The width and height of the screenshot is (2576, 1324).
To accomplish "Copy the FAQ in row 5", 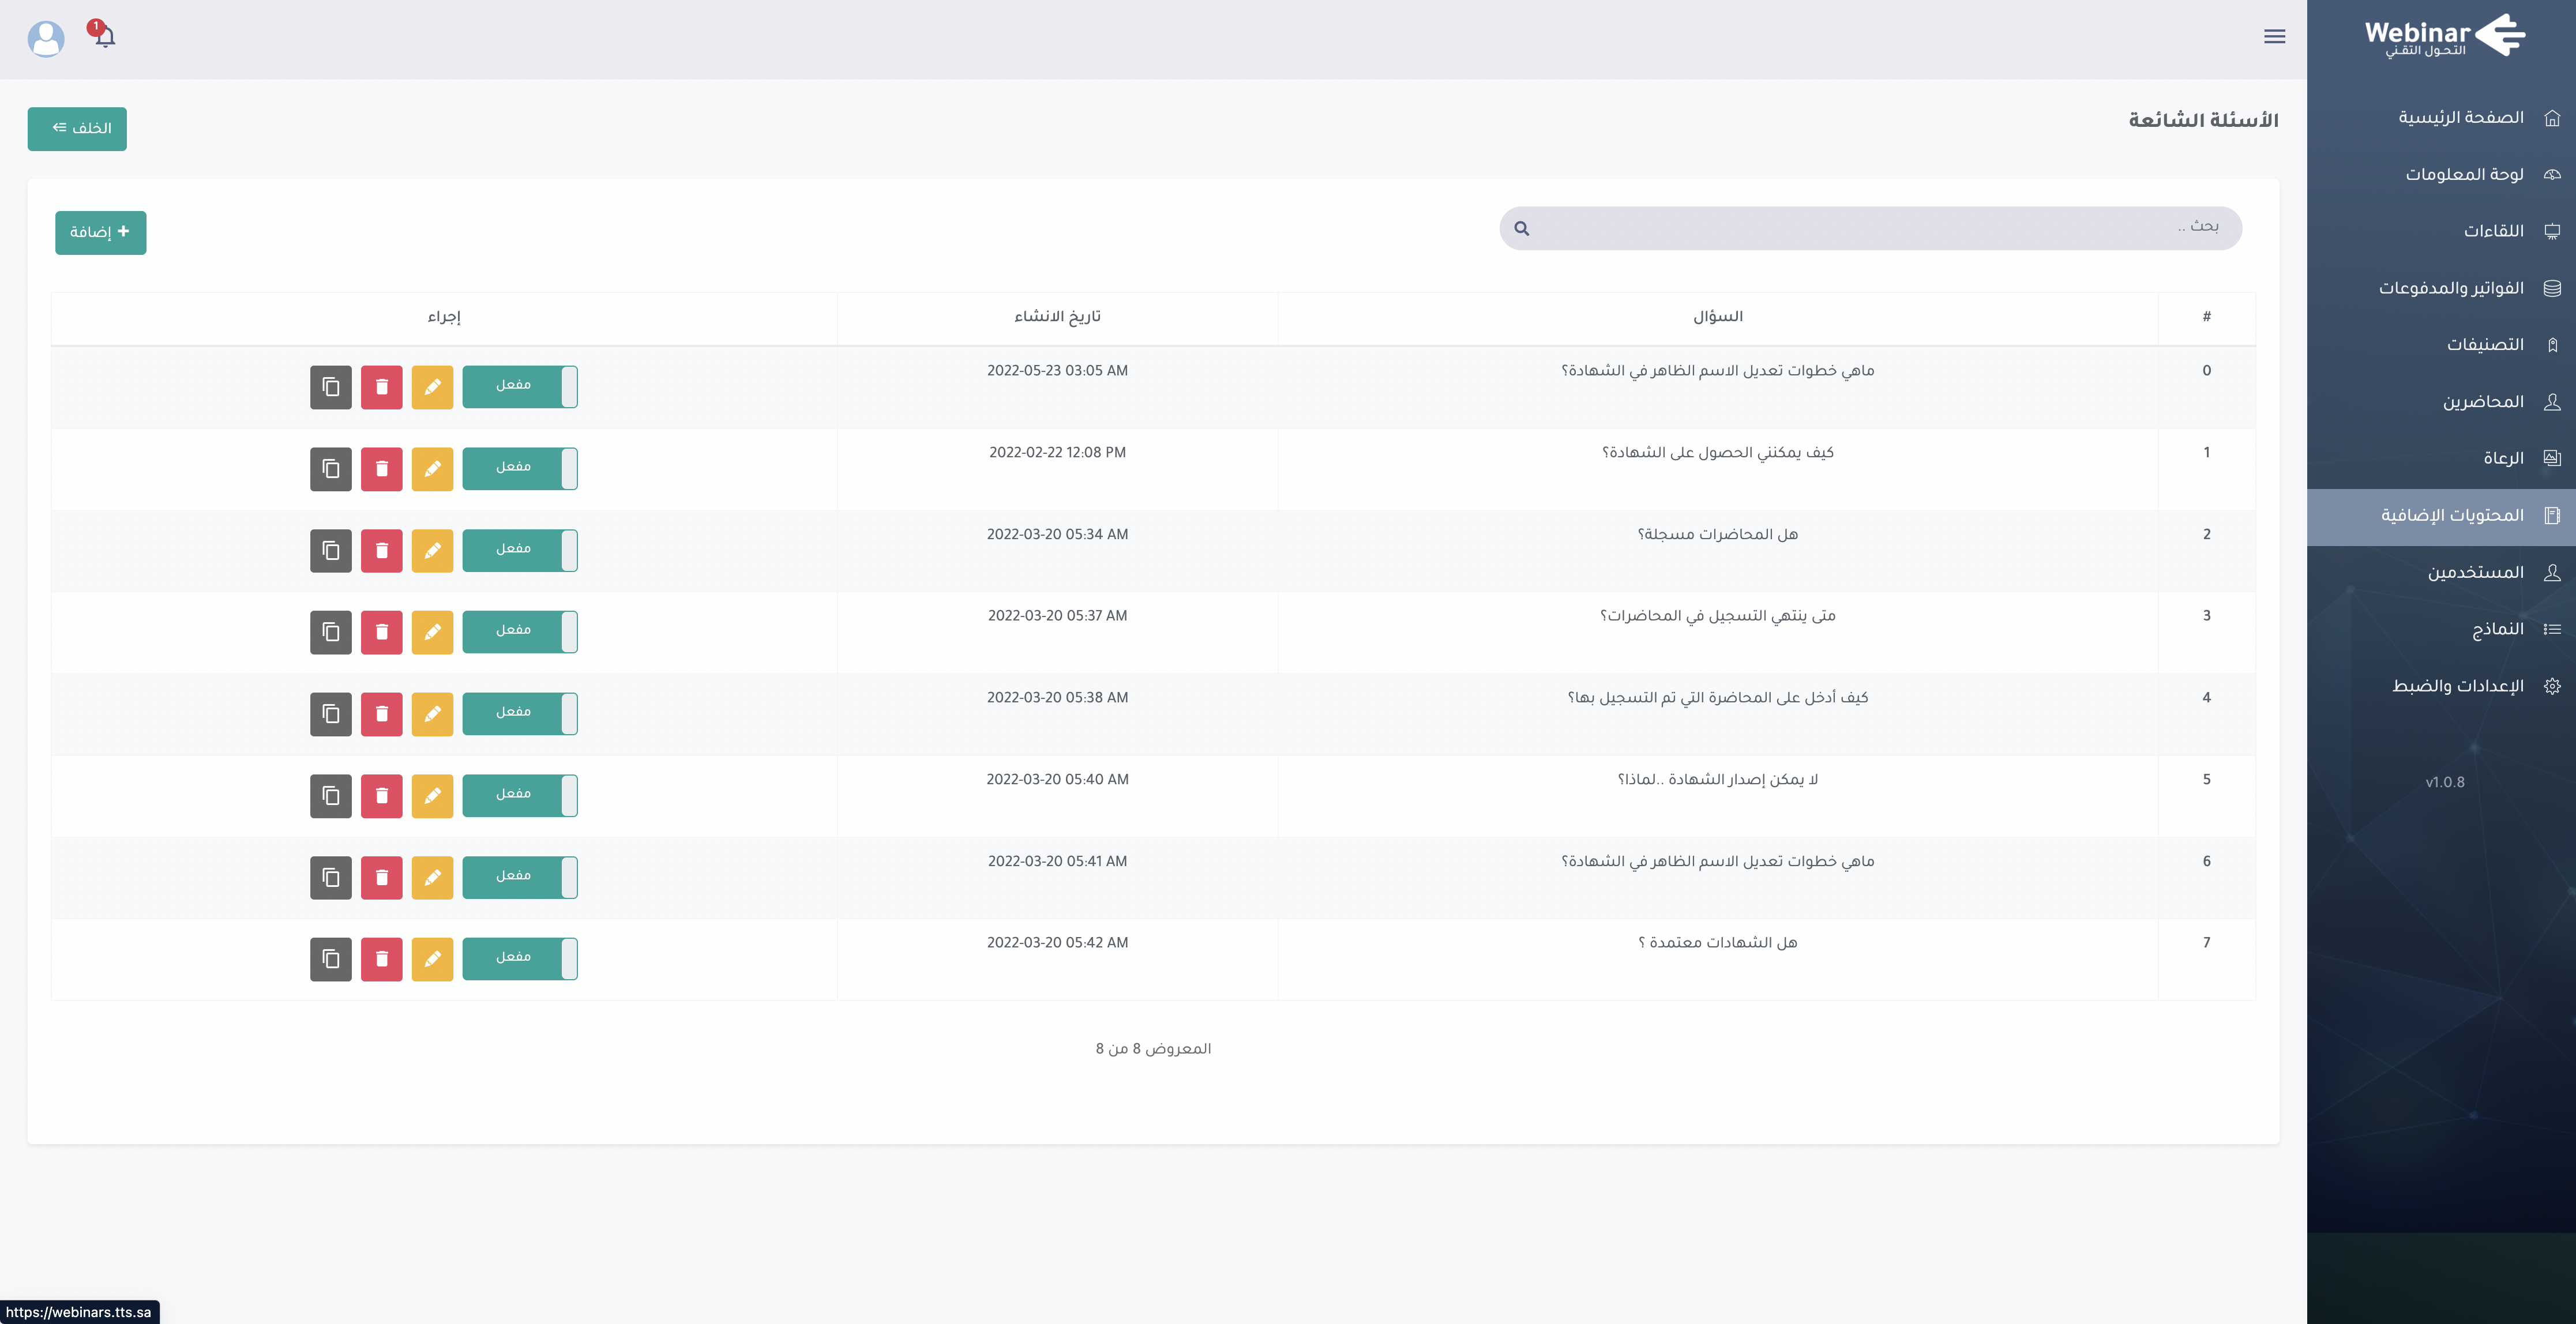I will (331, 796).
